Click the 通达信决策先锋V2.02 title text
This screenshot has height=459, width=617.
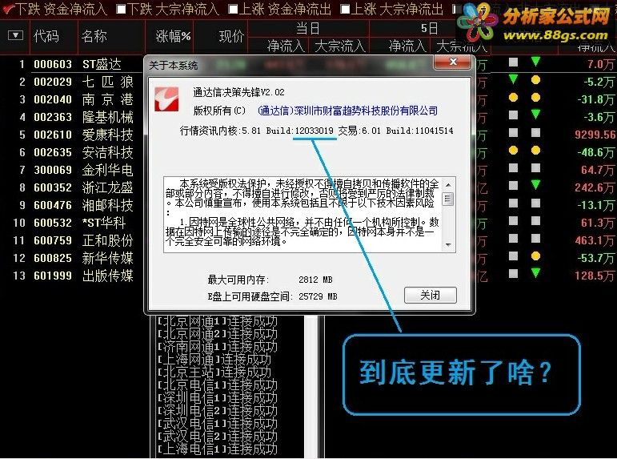238,93
